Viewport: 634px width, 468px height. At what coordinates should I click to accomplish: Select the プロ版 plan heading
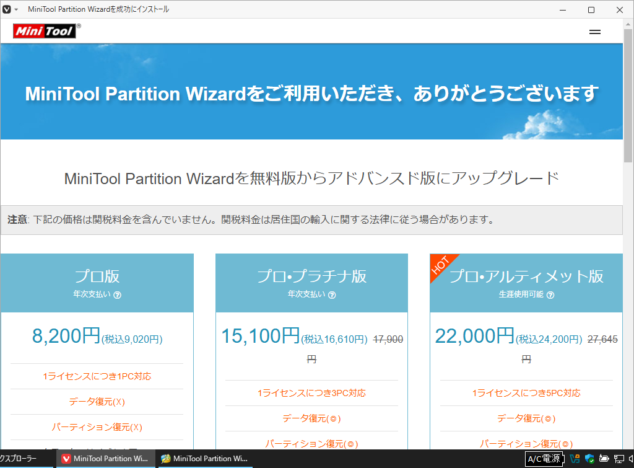(97, 276)
